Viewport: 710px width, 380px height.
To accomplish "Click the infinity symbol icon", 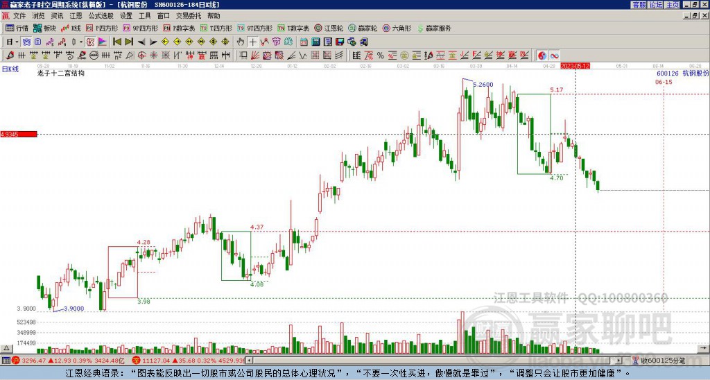I will pyautogui.click(x=554, y=55).
